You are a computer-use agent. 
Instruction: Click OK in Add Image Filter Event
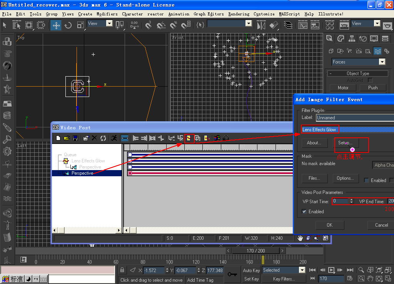pyautogui.click(x=329, y=225)
